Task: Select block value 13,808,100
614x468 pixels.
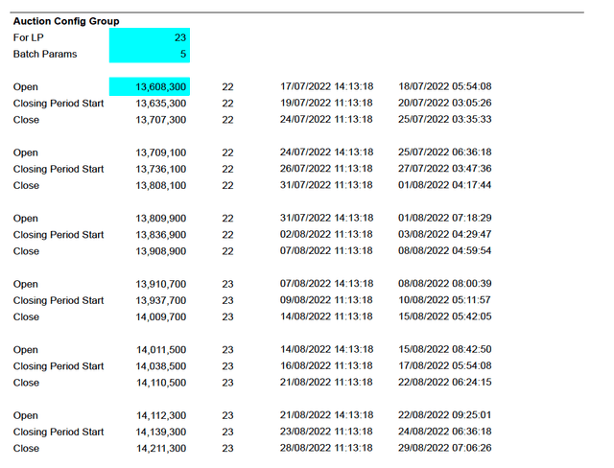Action: (161, 185)
